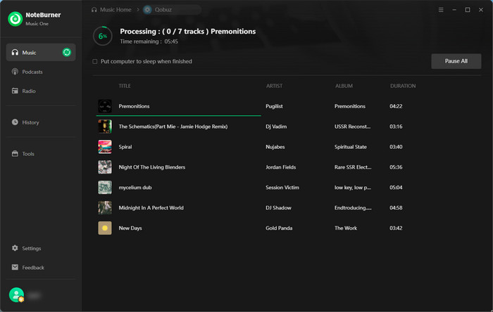This screenshot has height=312, width=493.
Task: Click the ARTIST column header
Action: coord(274,86)
